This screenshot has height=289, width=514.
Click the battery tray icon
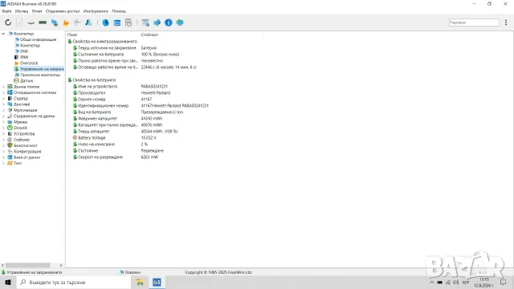[x=439, y=282]
